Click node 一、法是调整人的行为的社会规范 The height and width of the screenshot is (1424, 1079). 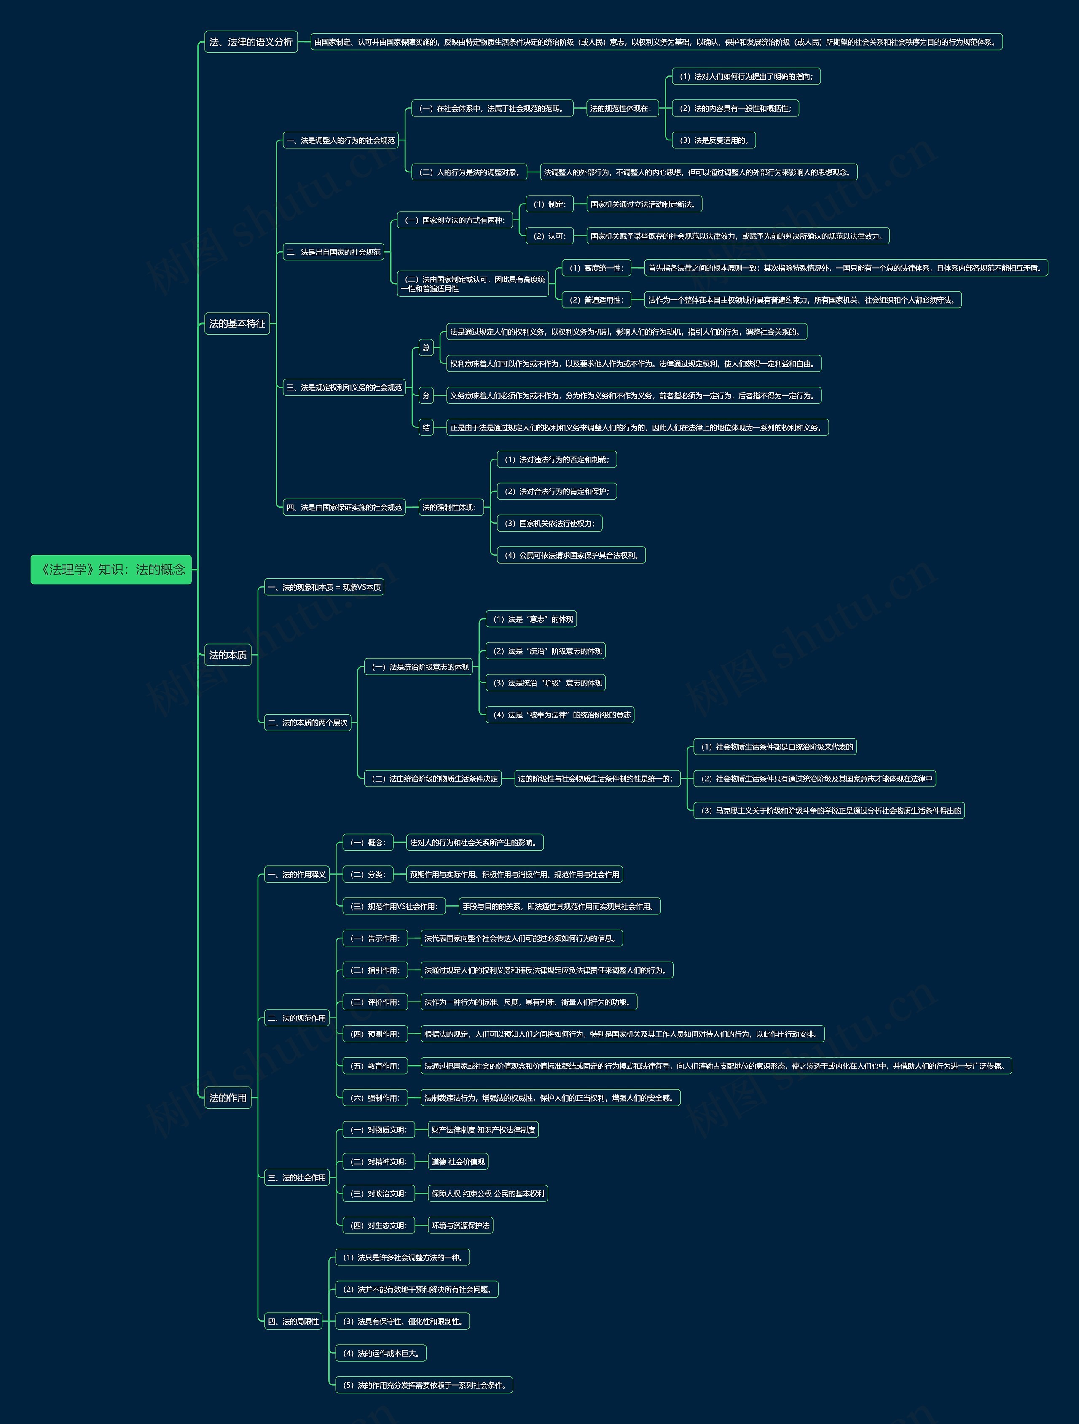tap(341, 140)
